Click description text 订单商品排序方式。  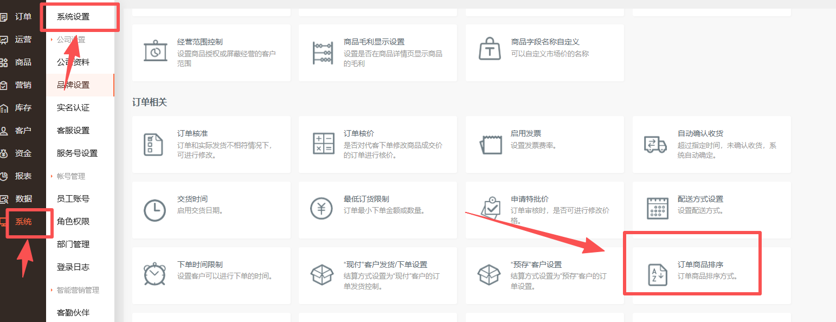708,276
